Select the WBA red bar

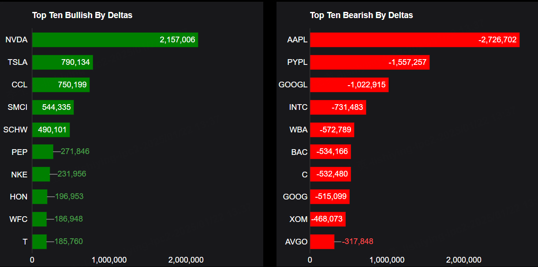(332, 130)
